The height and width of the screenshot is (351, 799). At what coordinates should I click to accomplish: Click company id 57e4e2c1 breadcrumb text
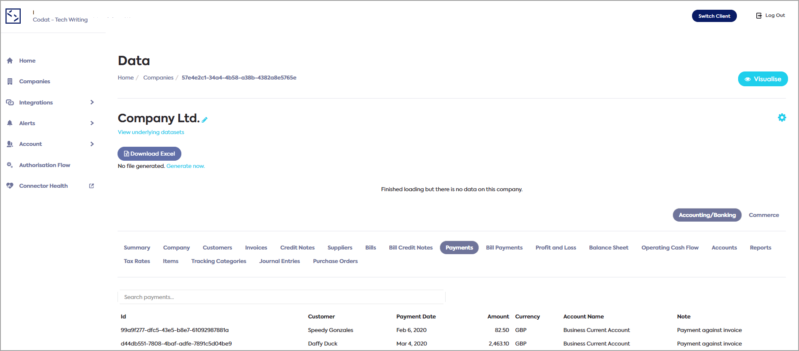239,77
